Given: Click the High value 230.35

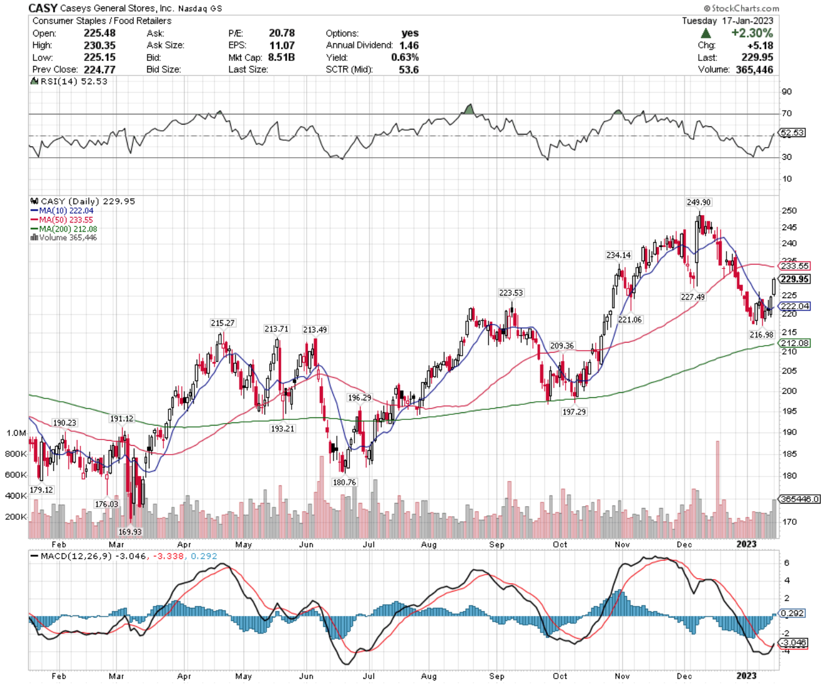Looking at the screenshot, I should tap(100, 45).
